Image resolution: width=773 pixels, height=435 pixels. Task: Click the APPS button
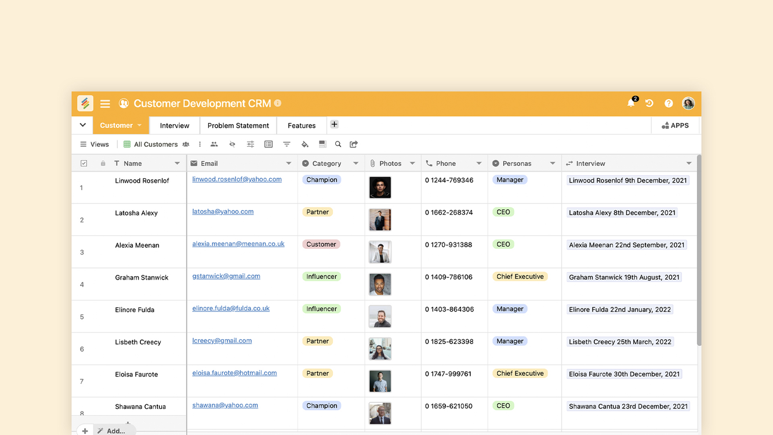tap(676, 125)
